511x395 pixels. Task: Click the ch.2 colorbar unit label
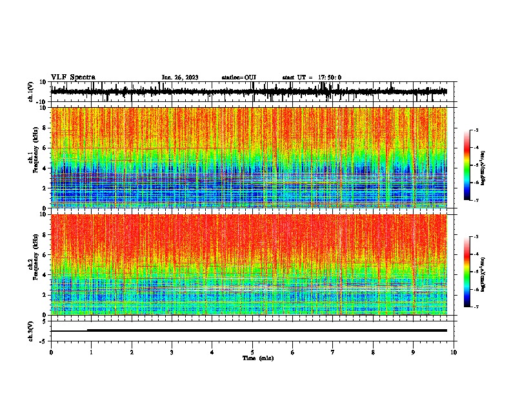tap(483, 274)
